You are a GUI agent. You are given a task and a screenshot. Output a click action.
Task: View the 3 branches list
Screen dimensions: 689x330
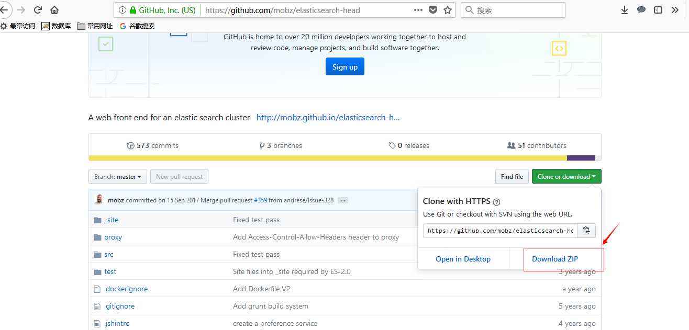[x=281, y=145]
